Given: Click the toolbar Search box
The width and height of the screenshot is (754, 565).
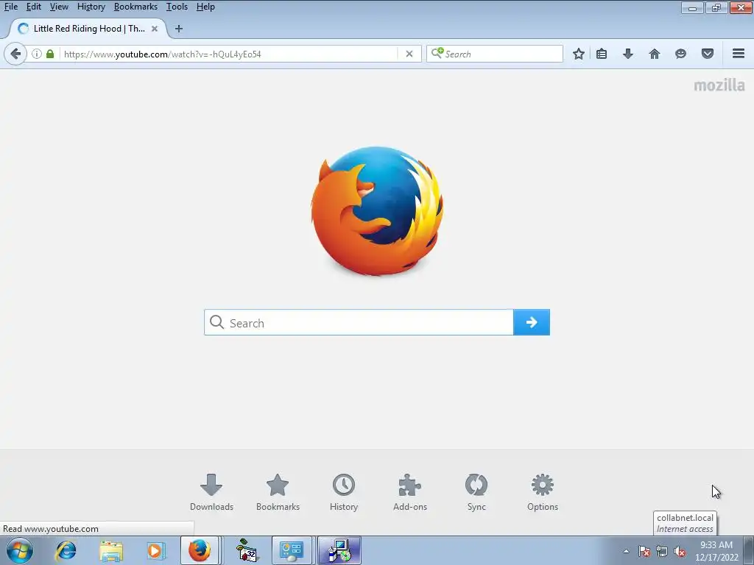Looking at the screenshot, I should (494, 54).
